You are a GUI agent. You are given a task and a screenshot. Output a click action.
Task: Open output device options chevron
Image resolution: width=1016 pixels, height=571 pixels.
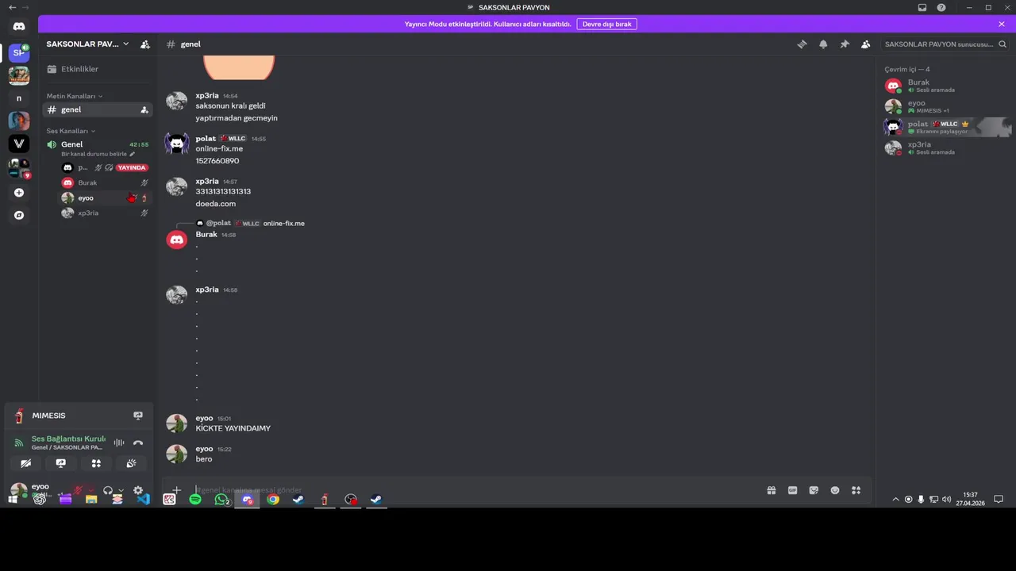coord(121,490)
